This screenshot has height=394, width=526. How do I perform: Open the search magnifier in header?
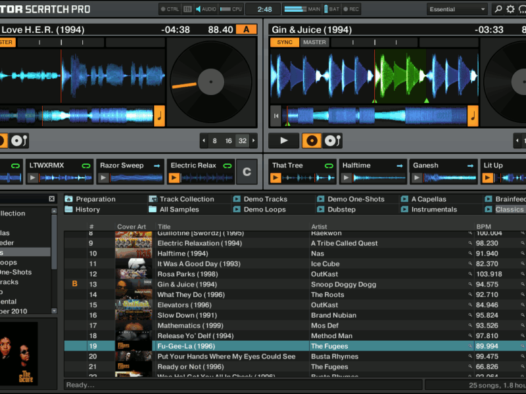point(498,9)
